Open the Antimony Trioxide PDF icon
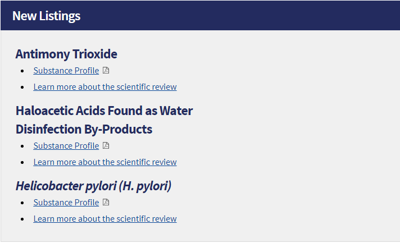The image size is (400, 243). [x=106, y=71]
